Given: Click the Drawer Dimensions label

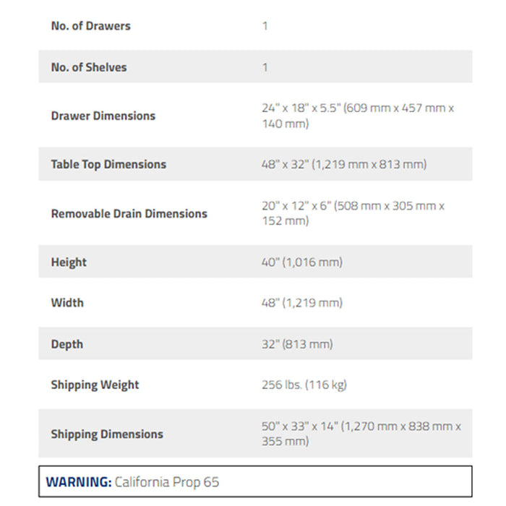Looking at the screenshot, I should click(103, 116).
